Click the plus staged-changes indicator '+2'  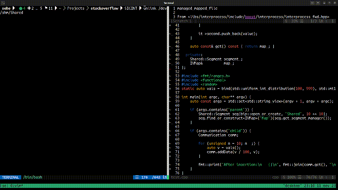click(x=30, y=8)
